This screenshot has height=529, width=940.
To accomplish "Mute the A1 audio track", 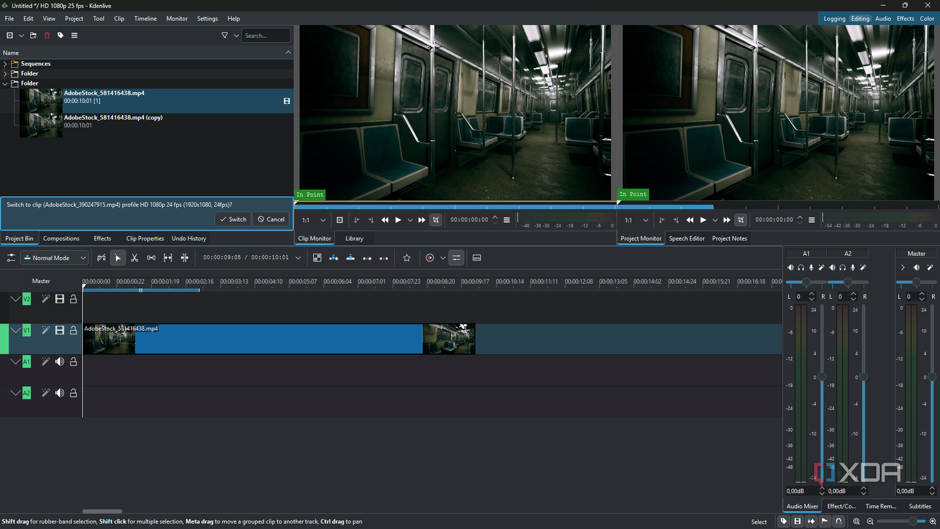I will 60,362.
